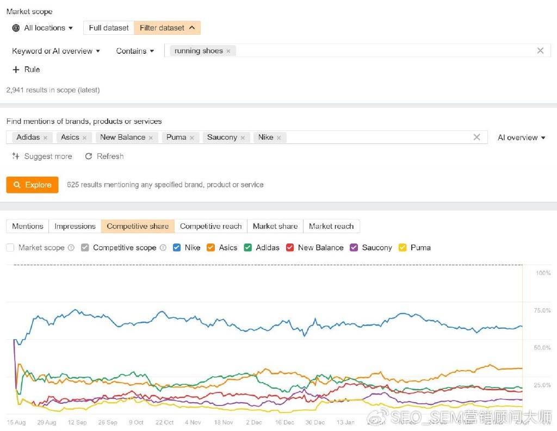Select the Full dataset option
The image size is (557, 431).
tap(109, 28)
